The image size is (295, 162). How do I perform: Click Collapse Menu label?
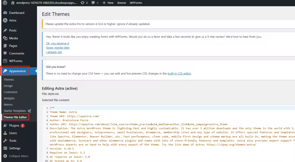(x=19, y=156)
